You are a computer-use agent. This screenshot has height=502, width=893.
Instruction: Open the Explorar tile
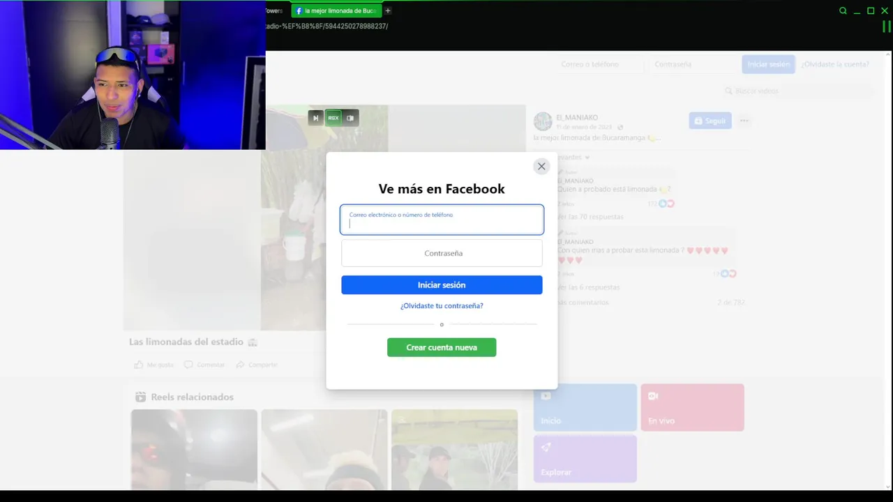[x=585, y=459]
